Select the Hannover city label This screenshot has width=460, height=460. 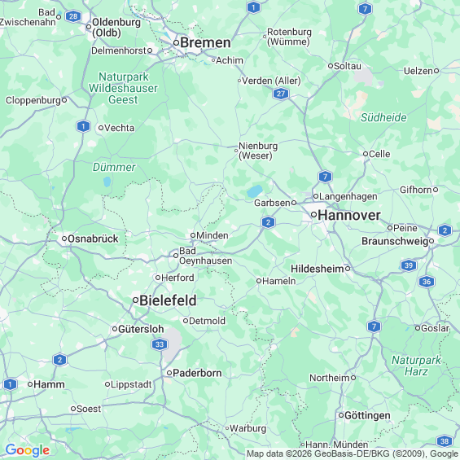coord(349,215)
